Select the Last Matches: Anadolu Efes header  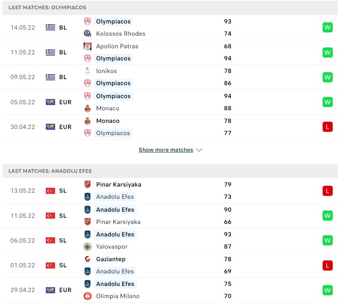(x=50, y=171)
